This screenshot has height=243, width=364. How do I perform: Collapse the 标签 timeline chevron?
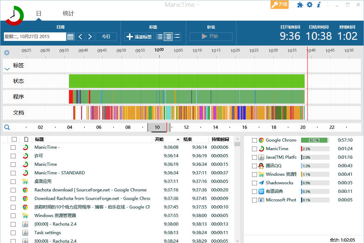pos(7,69)
